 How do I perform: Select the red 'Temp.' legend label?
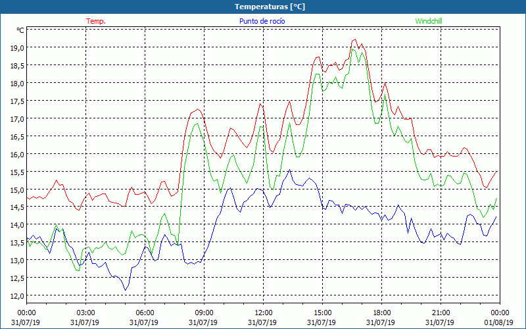click(96, 21)
